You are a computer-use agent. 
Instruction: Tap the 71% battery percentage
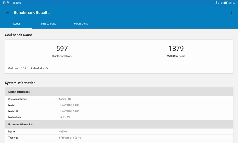point(220,3)
